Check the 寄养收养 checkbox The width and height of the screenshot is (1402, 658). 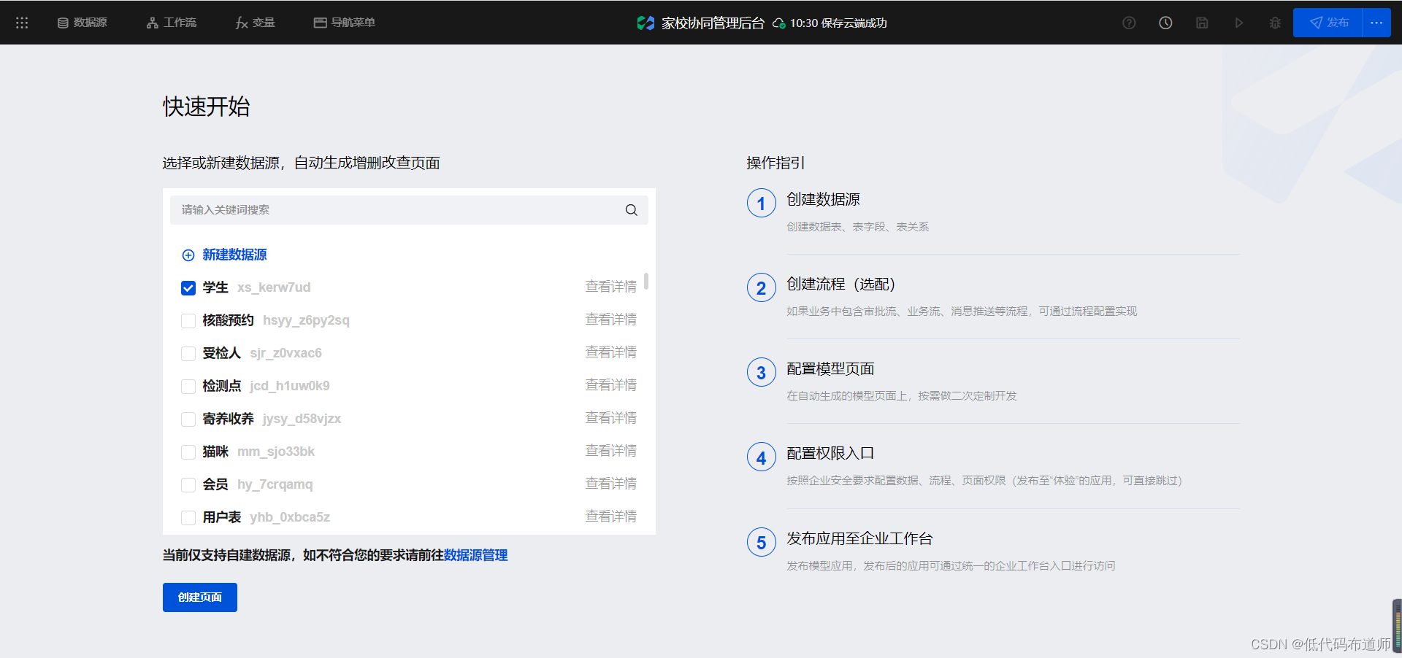(x=188, y=419)
